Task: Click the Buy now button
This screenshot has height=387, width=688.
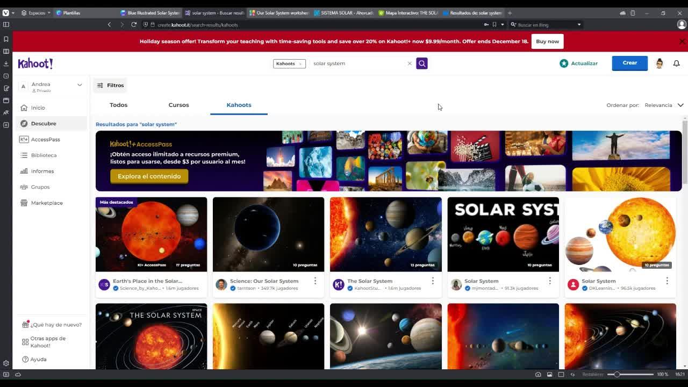Action: point(547,41)
